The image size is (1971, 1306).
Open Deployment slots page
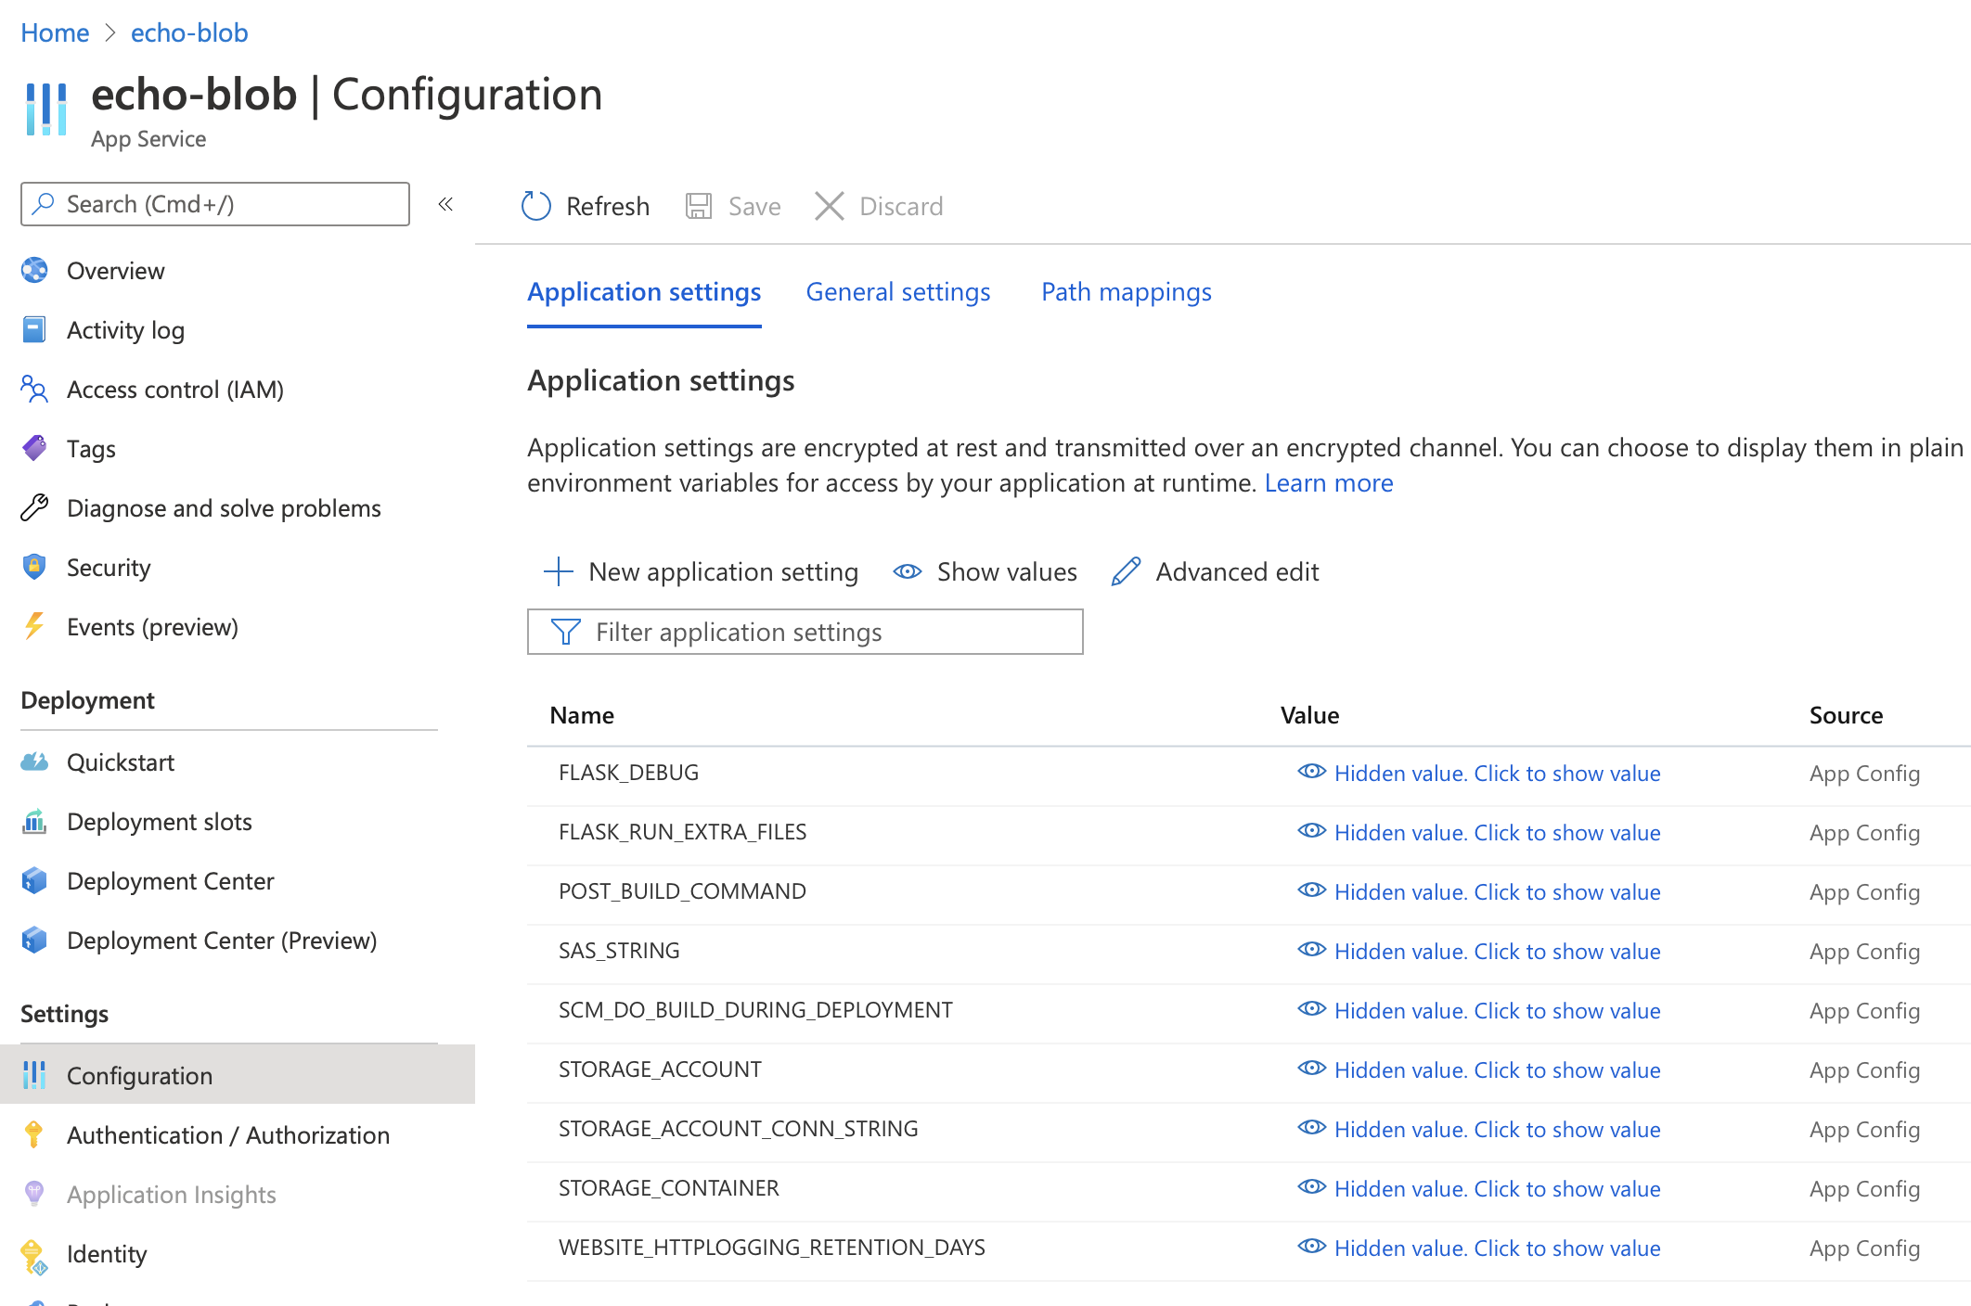[159, 822]
